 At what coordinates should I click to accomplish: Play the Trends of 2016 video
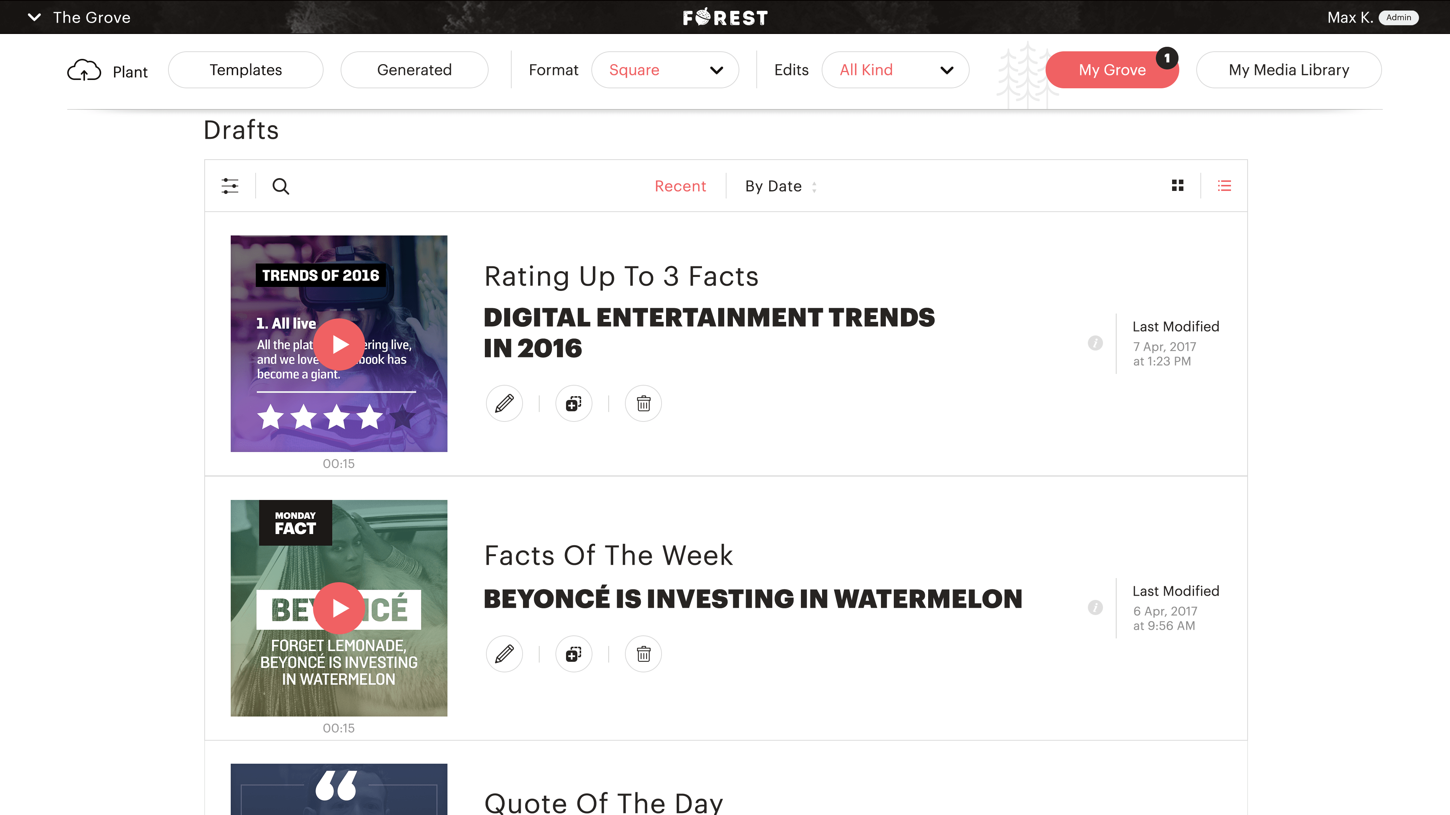[339, 344]
